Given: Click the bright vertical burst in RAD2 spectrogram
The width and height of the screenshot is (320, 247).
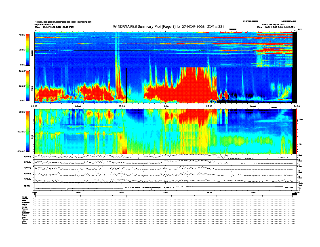Looking at the screenshot, I should tap(117, 50).
